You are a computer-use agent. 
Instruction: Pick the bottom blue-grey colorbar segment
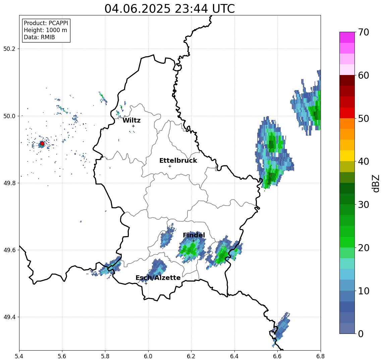(347, 328)
